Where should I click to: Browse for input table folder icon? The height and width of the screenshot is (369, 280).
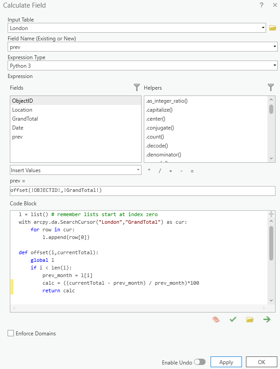pos(273,28)
